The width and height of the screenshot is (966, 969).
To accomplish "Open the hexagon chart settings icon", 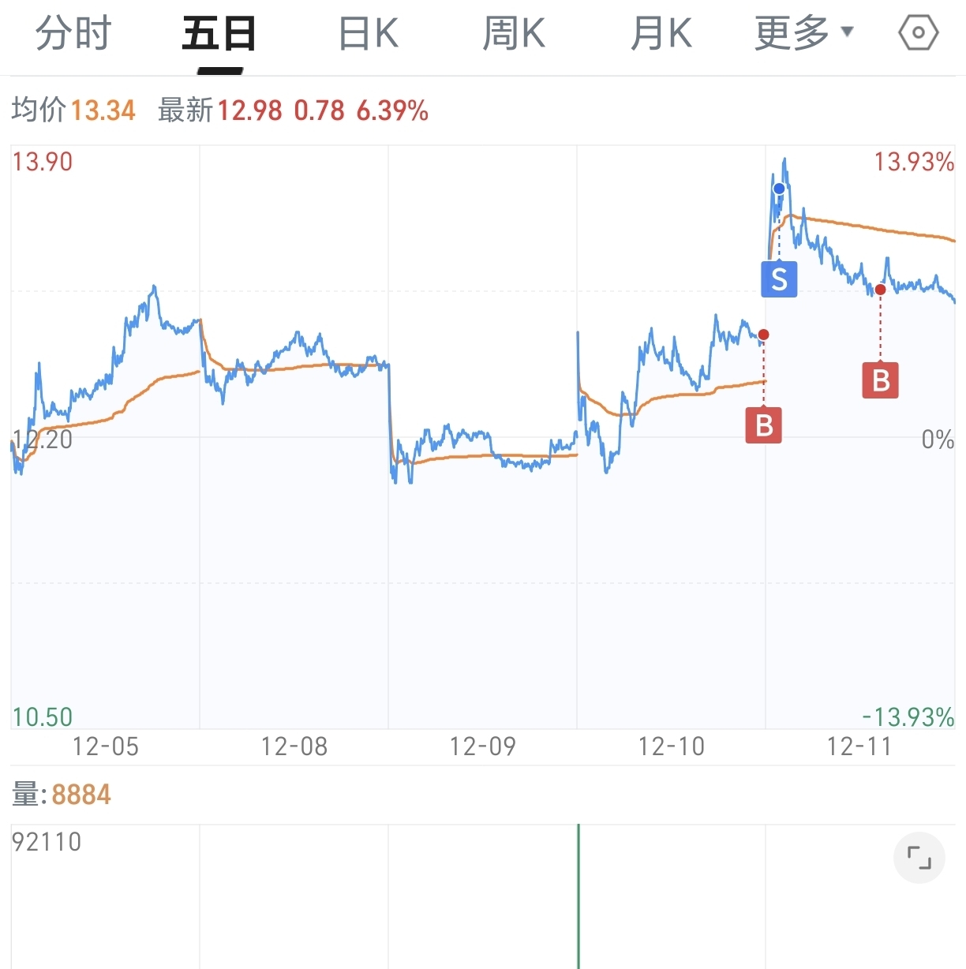I will [919, 33].
